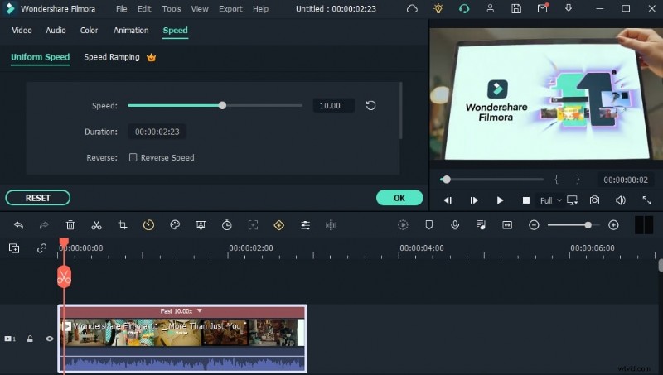Click the motion tracking target icon

click(253, 225)
